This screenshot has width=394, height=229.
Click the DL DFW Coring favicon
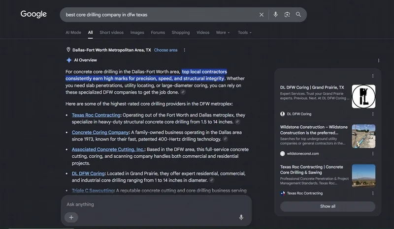[282, 114]
